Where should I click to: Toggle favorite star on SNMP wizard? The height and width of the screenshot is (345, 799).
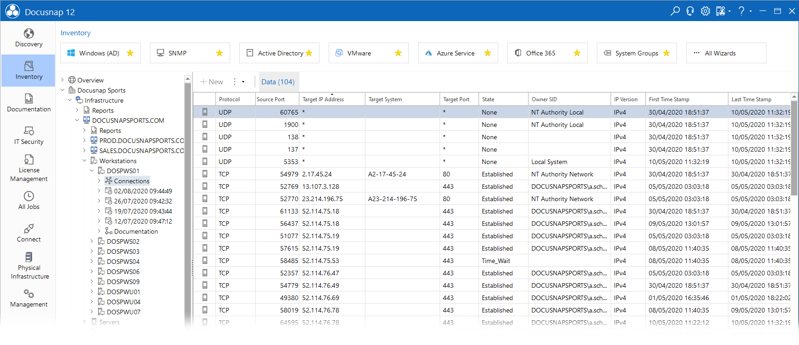pyautogui.click(x=220, y=53)
